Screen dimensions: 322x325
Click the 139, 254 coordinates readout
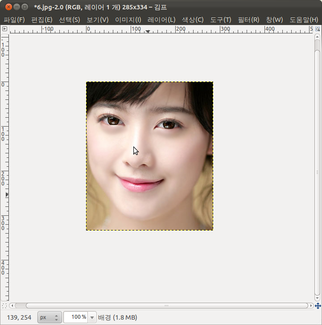pyautogui.click(x=19, y=317)
